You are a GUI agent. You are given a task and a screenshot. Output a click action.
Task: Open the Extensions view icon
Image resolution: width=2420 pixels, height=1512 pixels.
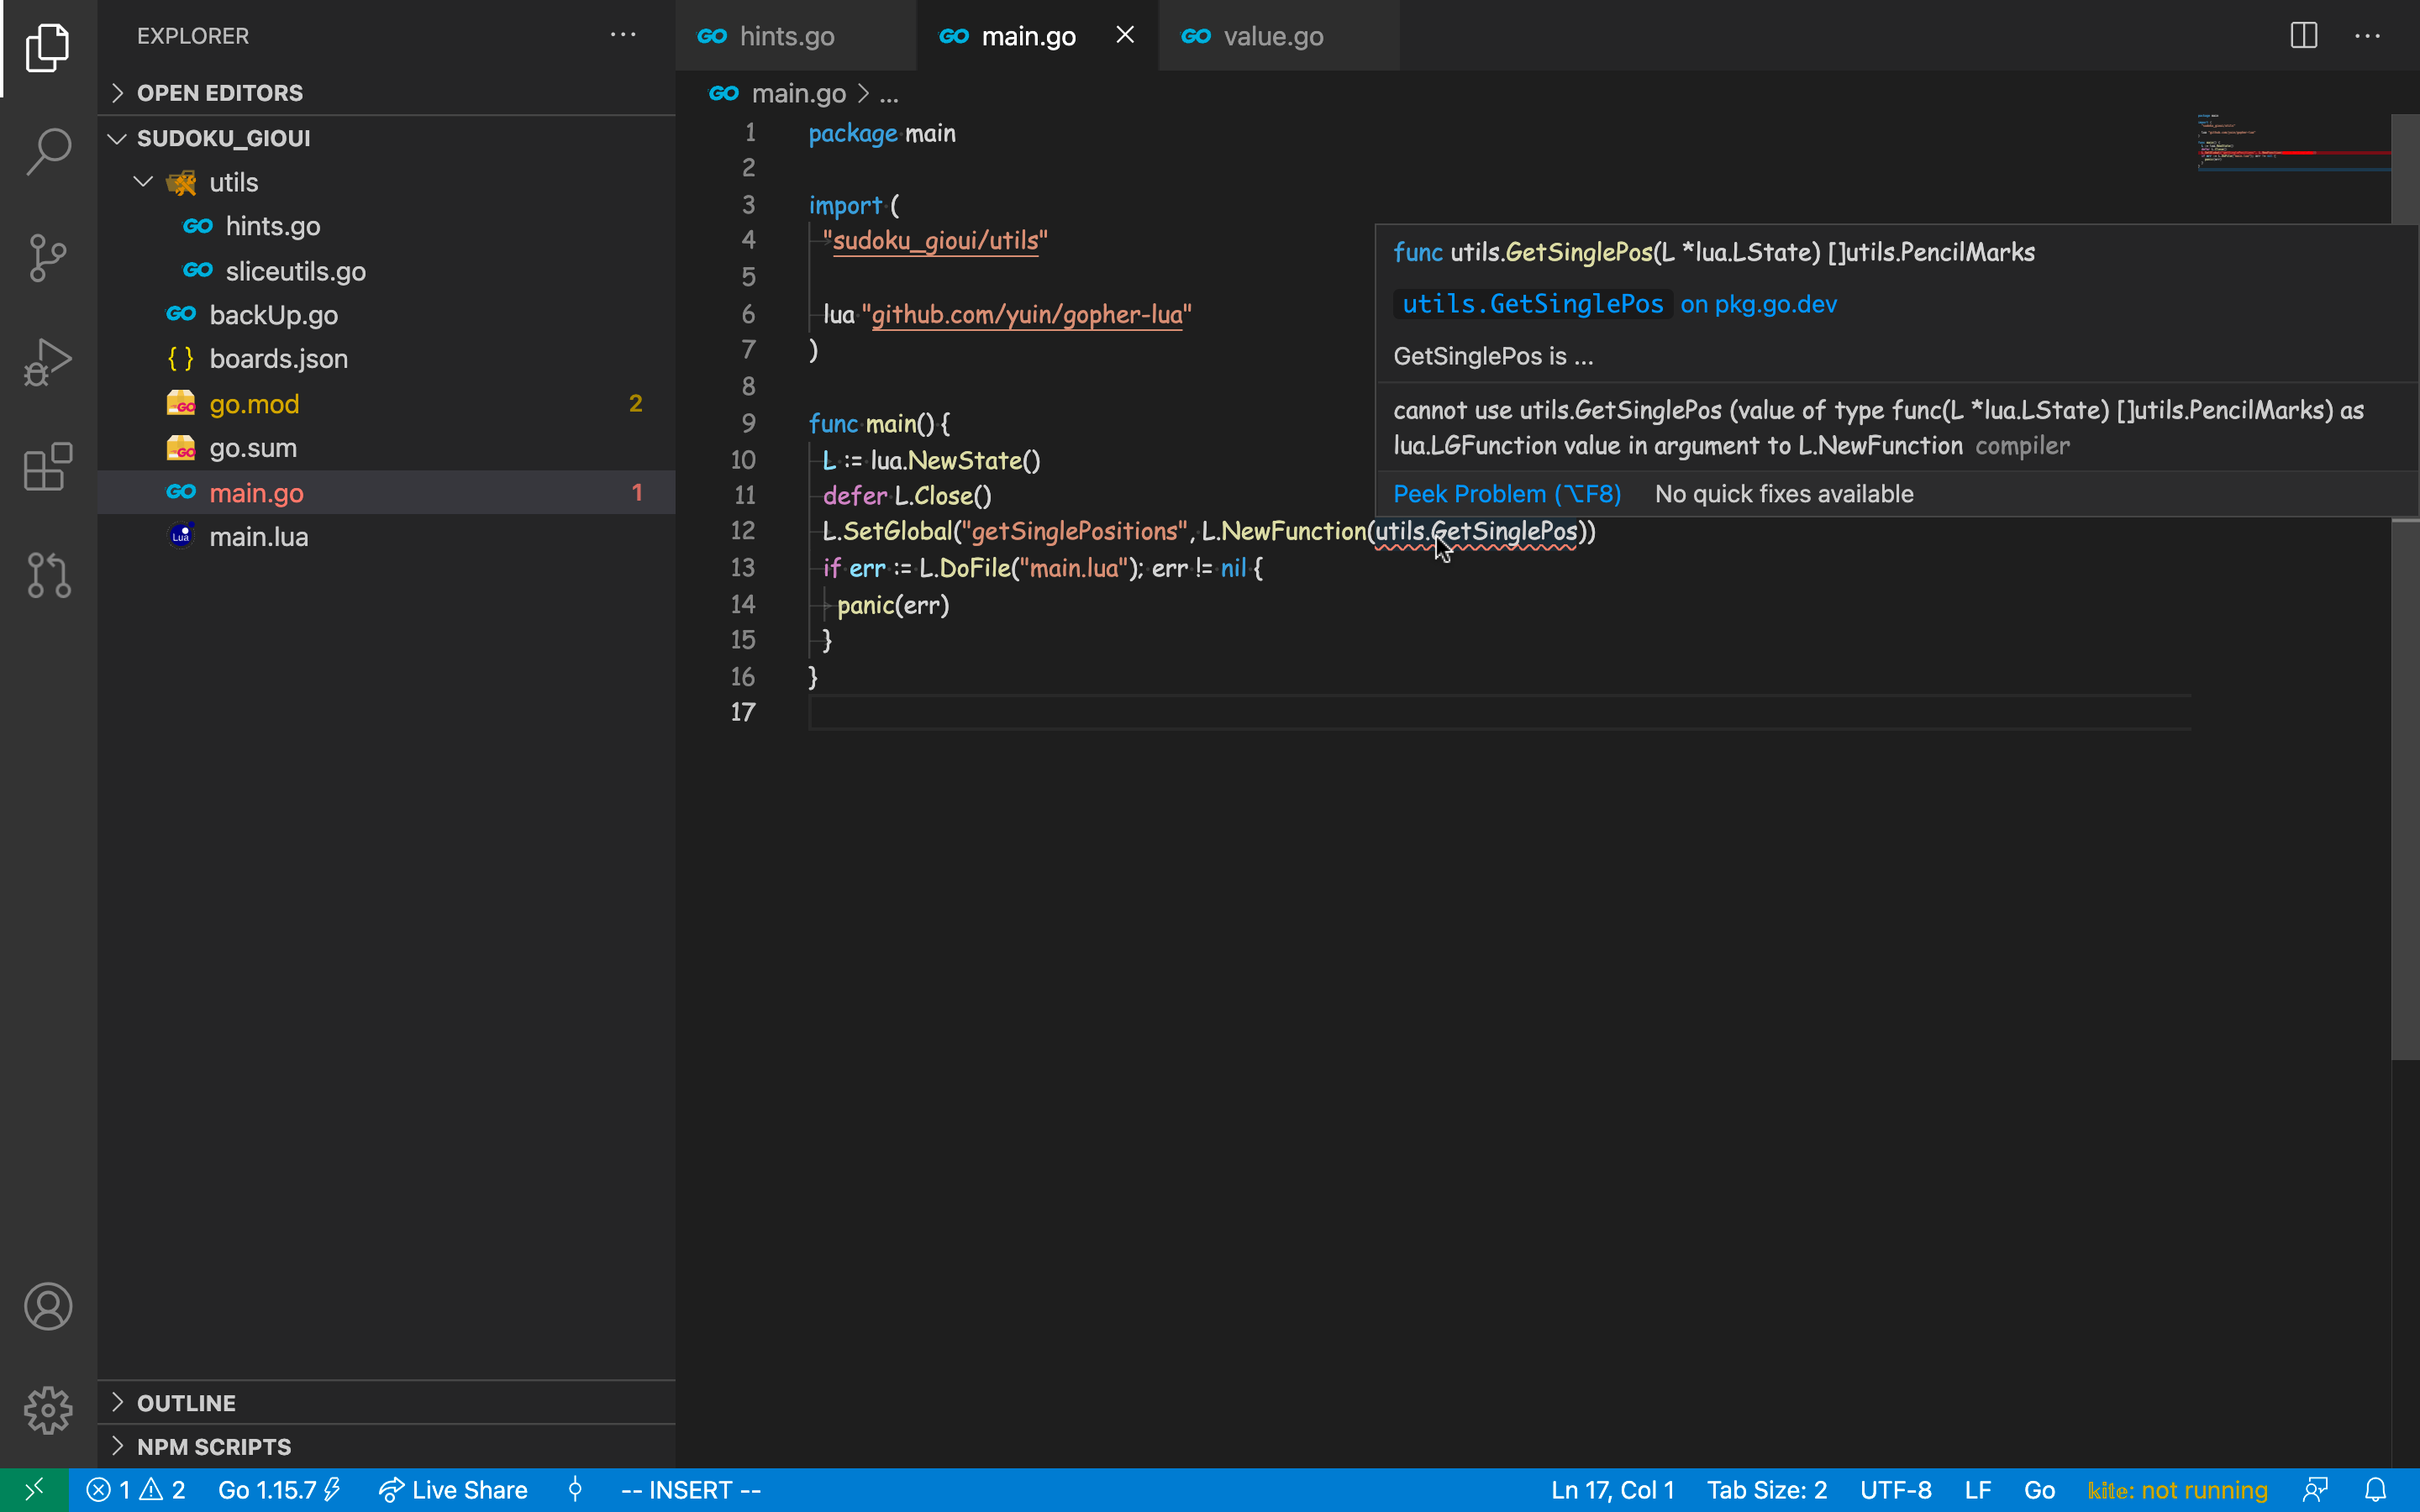[x=48, y=468]
